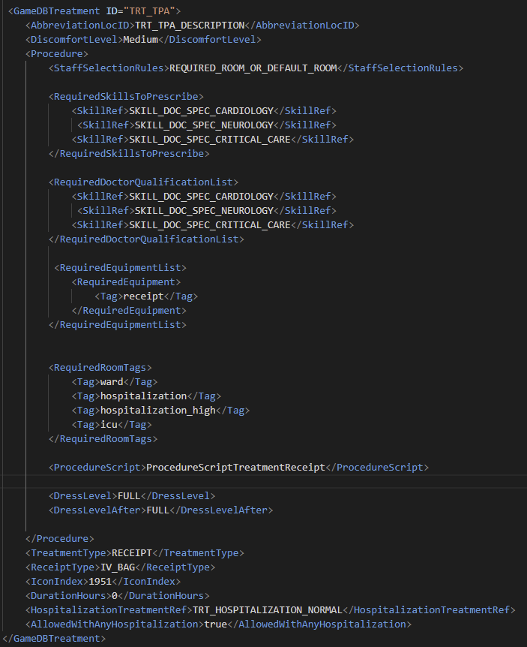
Task: Click the opening Procedure tag
Action: [57, 53]
